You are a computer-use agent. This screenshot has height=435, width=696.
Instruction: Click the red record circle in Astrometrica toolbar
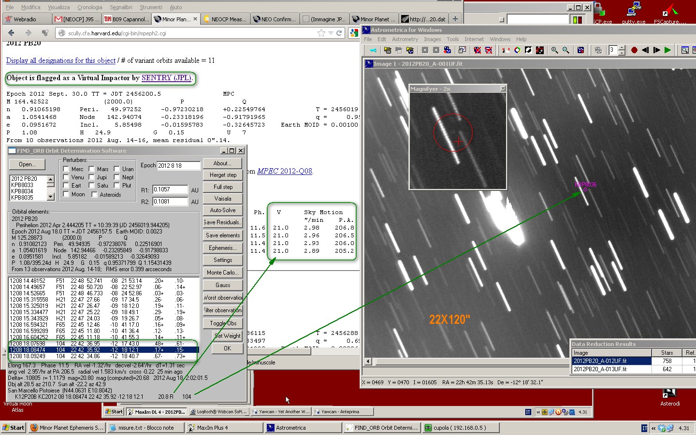click(634, 50)
